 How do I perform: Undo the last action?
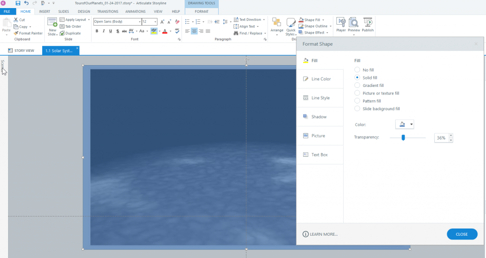[27, 3]
